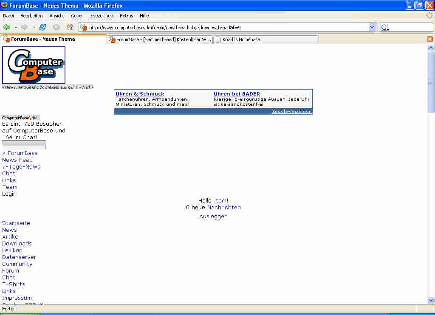Image resolution: width=435 pixels, height=315 pixels.
Task: Reload the page with the refresh icon
Action: 43,27
